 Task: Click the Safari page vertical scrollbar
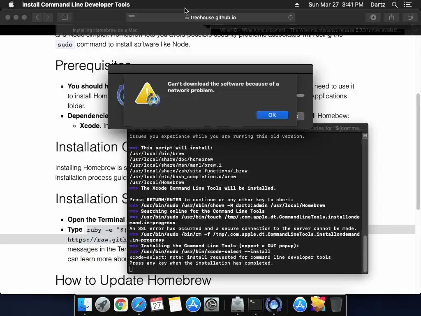click(x=418, y=151)
